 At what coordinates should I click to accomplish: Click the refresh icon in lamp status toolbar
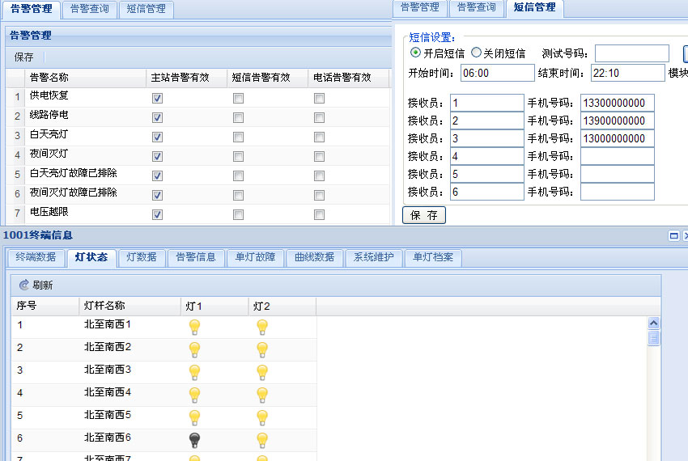tap(24, 285)
